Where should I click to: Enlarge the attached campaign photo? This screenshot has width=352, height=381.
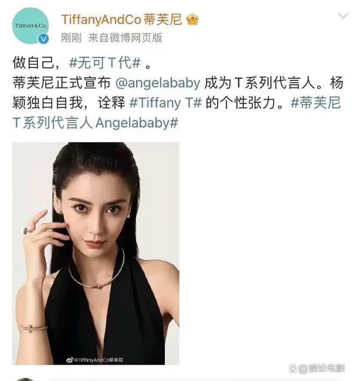96,253
